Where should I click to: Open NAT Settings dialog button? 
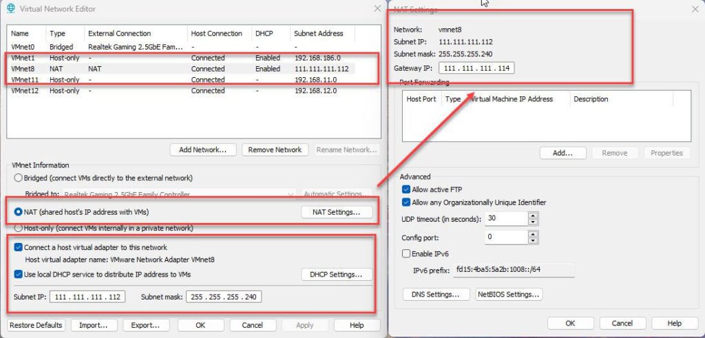coord(337,212)
